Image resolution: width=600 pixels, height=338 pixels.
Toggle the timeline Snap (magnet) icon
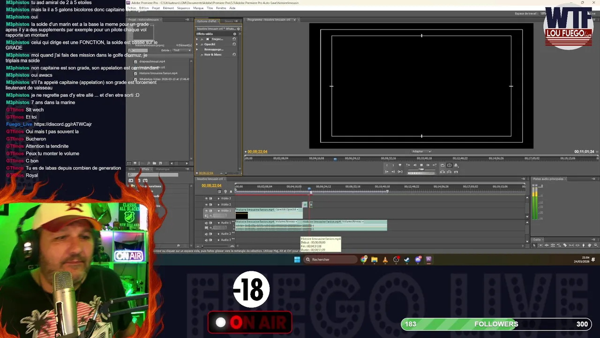(x=219, y=192)
